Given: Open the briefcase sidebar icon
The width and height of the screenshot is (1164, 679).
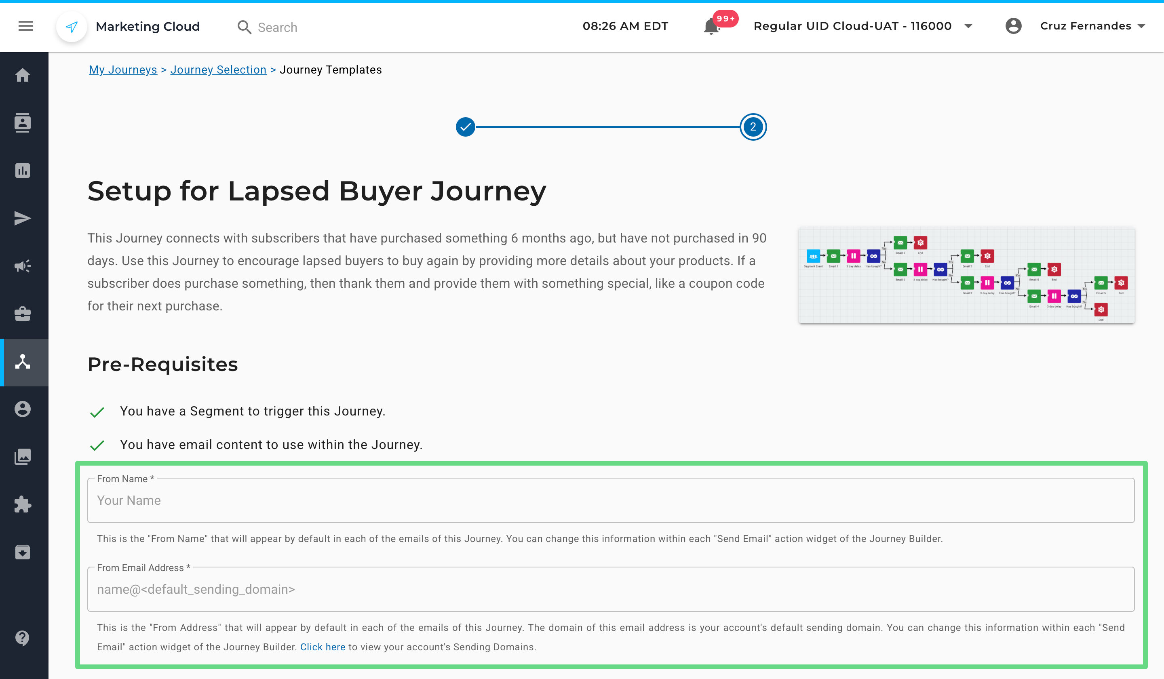Looking at the screenshot, I should pos(23,314).
